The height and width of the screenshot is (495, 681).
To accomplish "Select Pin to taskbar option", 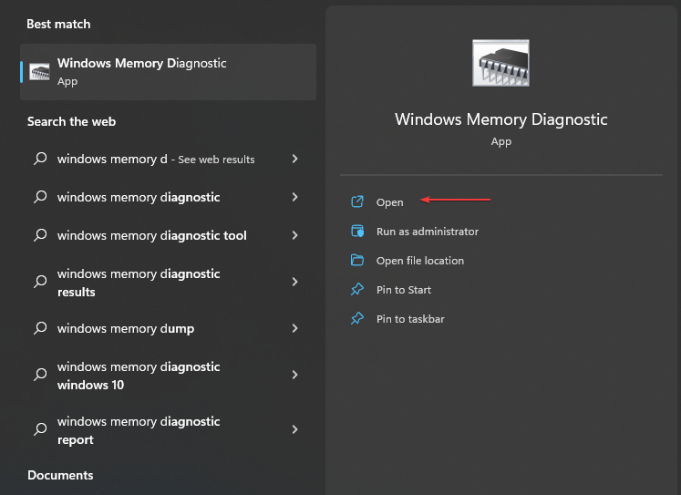I will click(410, 319).
